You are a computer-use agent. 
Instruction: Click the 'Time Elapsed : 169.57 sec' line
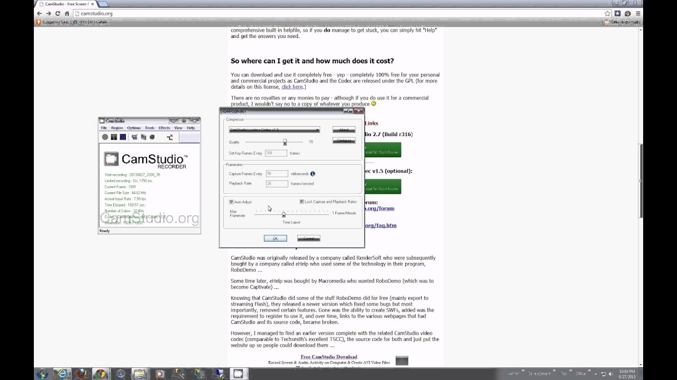[x=124, y=205]
